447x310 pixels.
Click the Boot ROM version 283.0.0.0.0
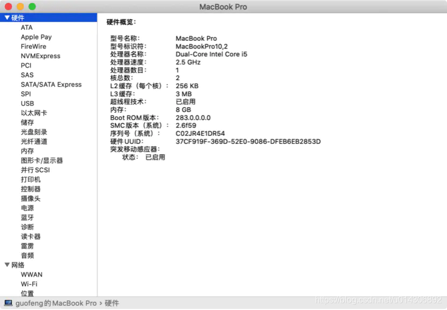click(x=193, y=118)
